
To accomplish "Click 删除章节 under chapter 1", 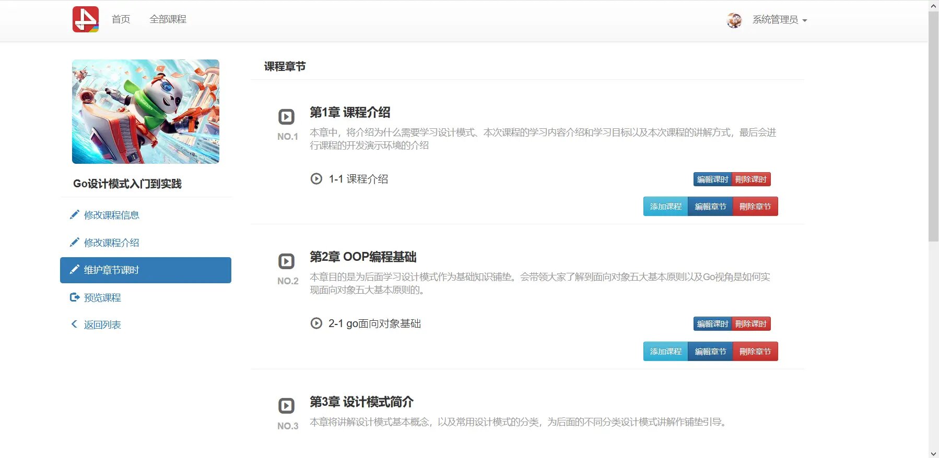I will click(755, 207).
